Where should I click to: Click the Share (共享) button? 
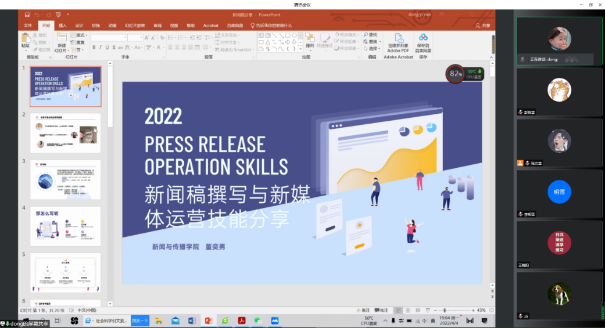(483, 26)
